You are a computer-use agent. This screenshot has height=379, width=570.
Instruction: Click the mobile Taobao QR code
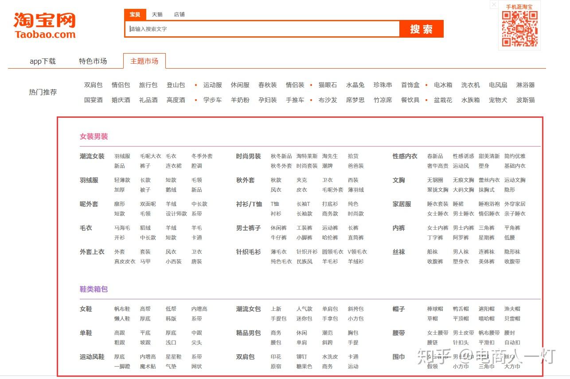click(x=519, y=29)
